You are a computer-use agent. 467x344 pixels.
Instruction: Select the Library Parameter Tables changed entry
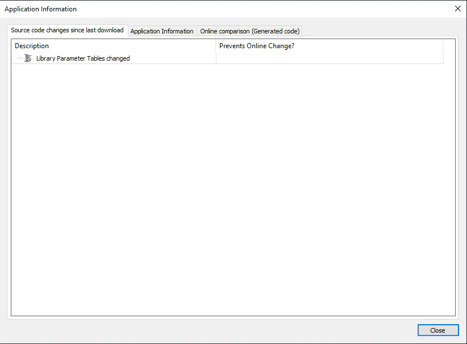tap(82, 58)
